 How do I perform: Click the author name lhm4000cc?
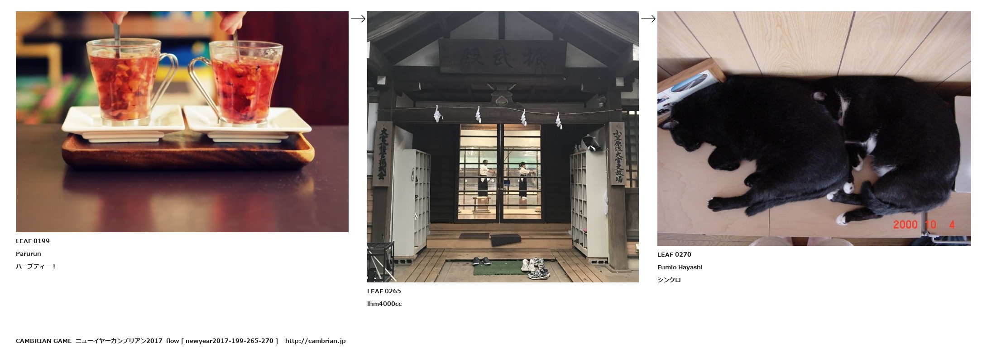point(384,304)
